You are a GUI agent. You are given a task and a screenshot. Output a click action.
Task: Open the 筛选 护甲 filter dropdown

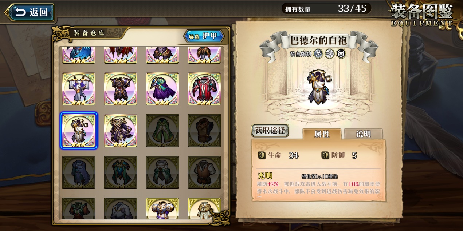(x=204, y=36)
